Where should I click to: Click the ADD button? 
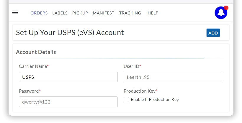pos(213,33)
